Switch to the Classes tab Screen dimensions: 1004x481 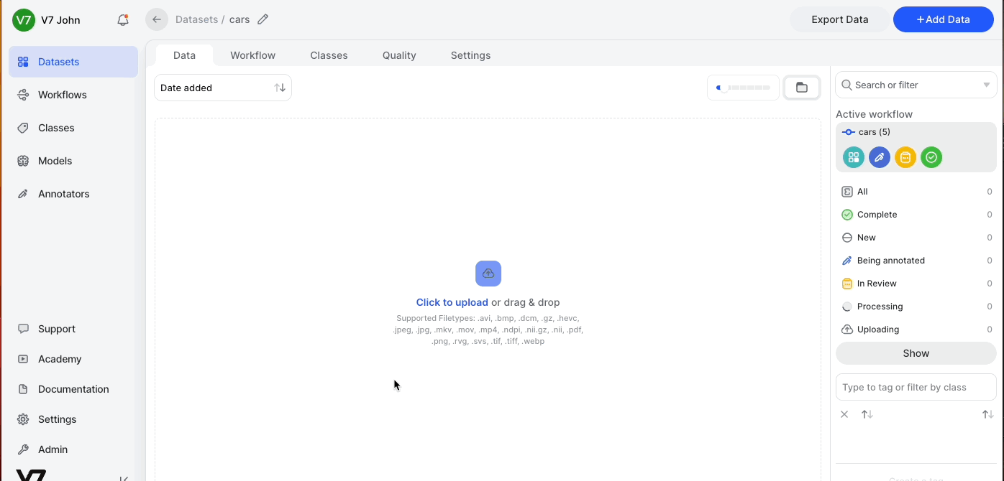click(x=329, y=55)
